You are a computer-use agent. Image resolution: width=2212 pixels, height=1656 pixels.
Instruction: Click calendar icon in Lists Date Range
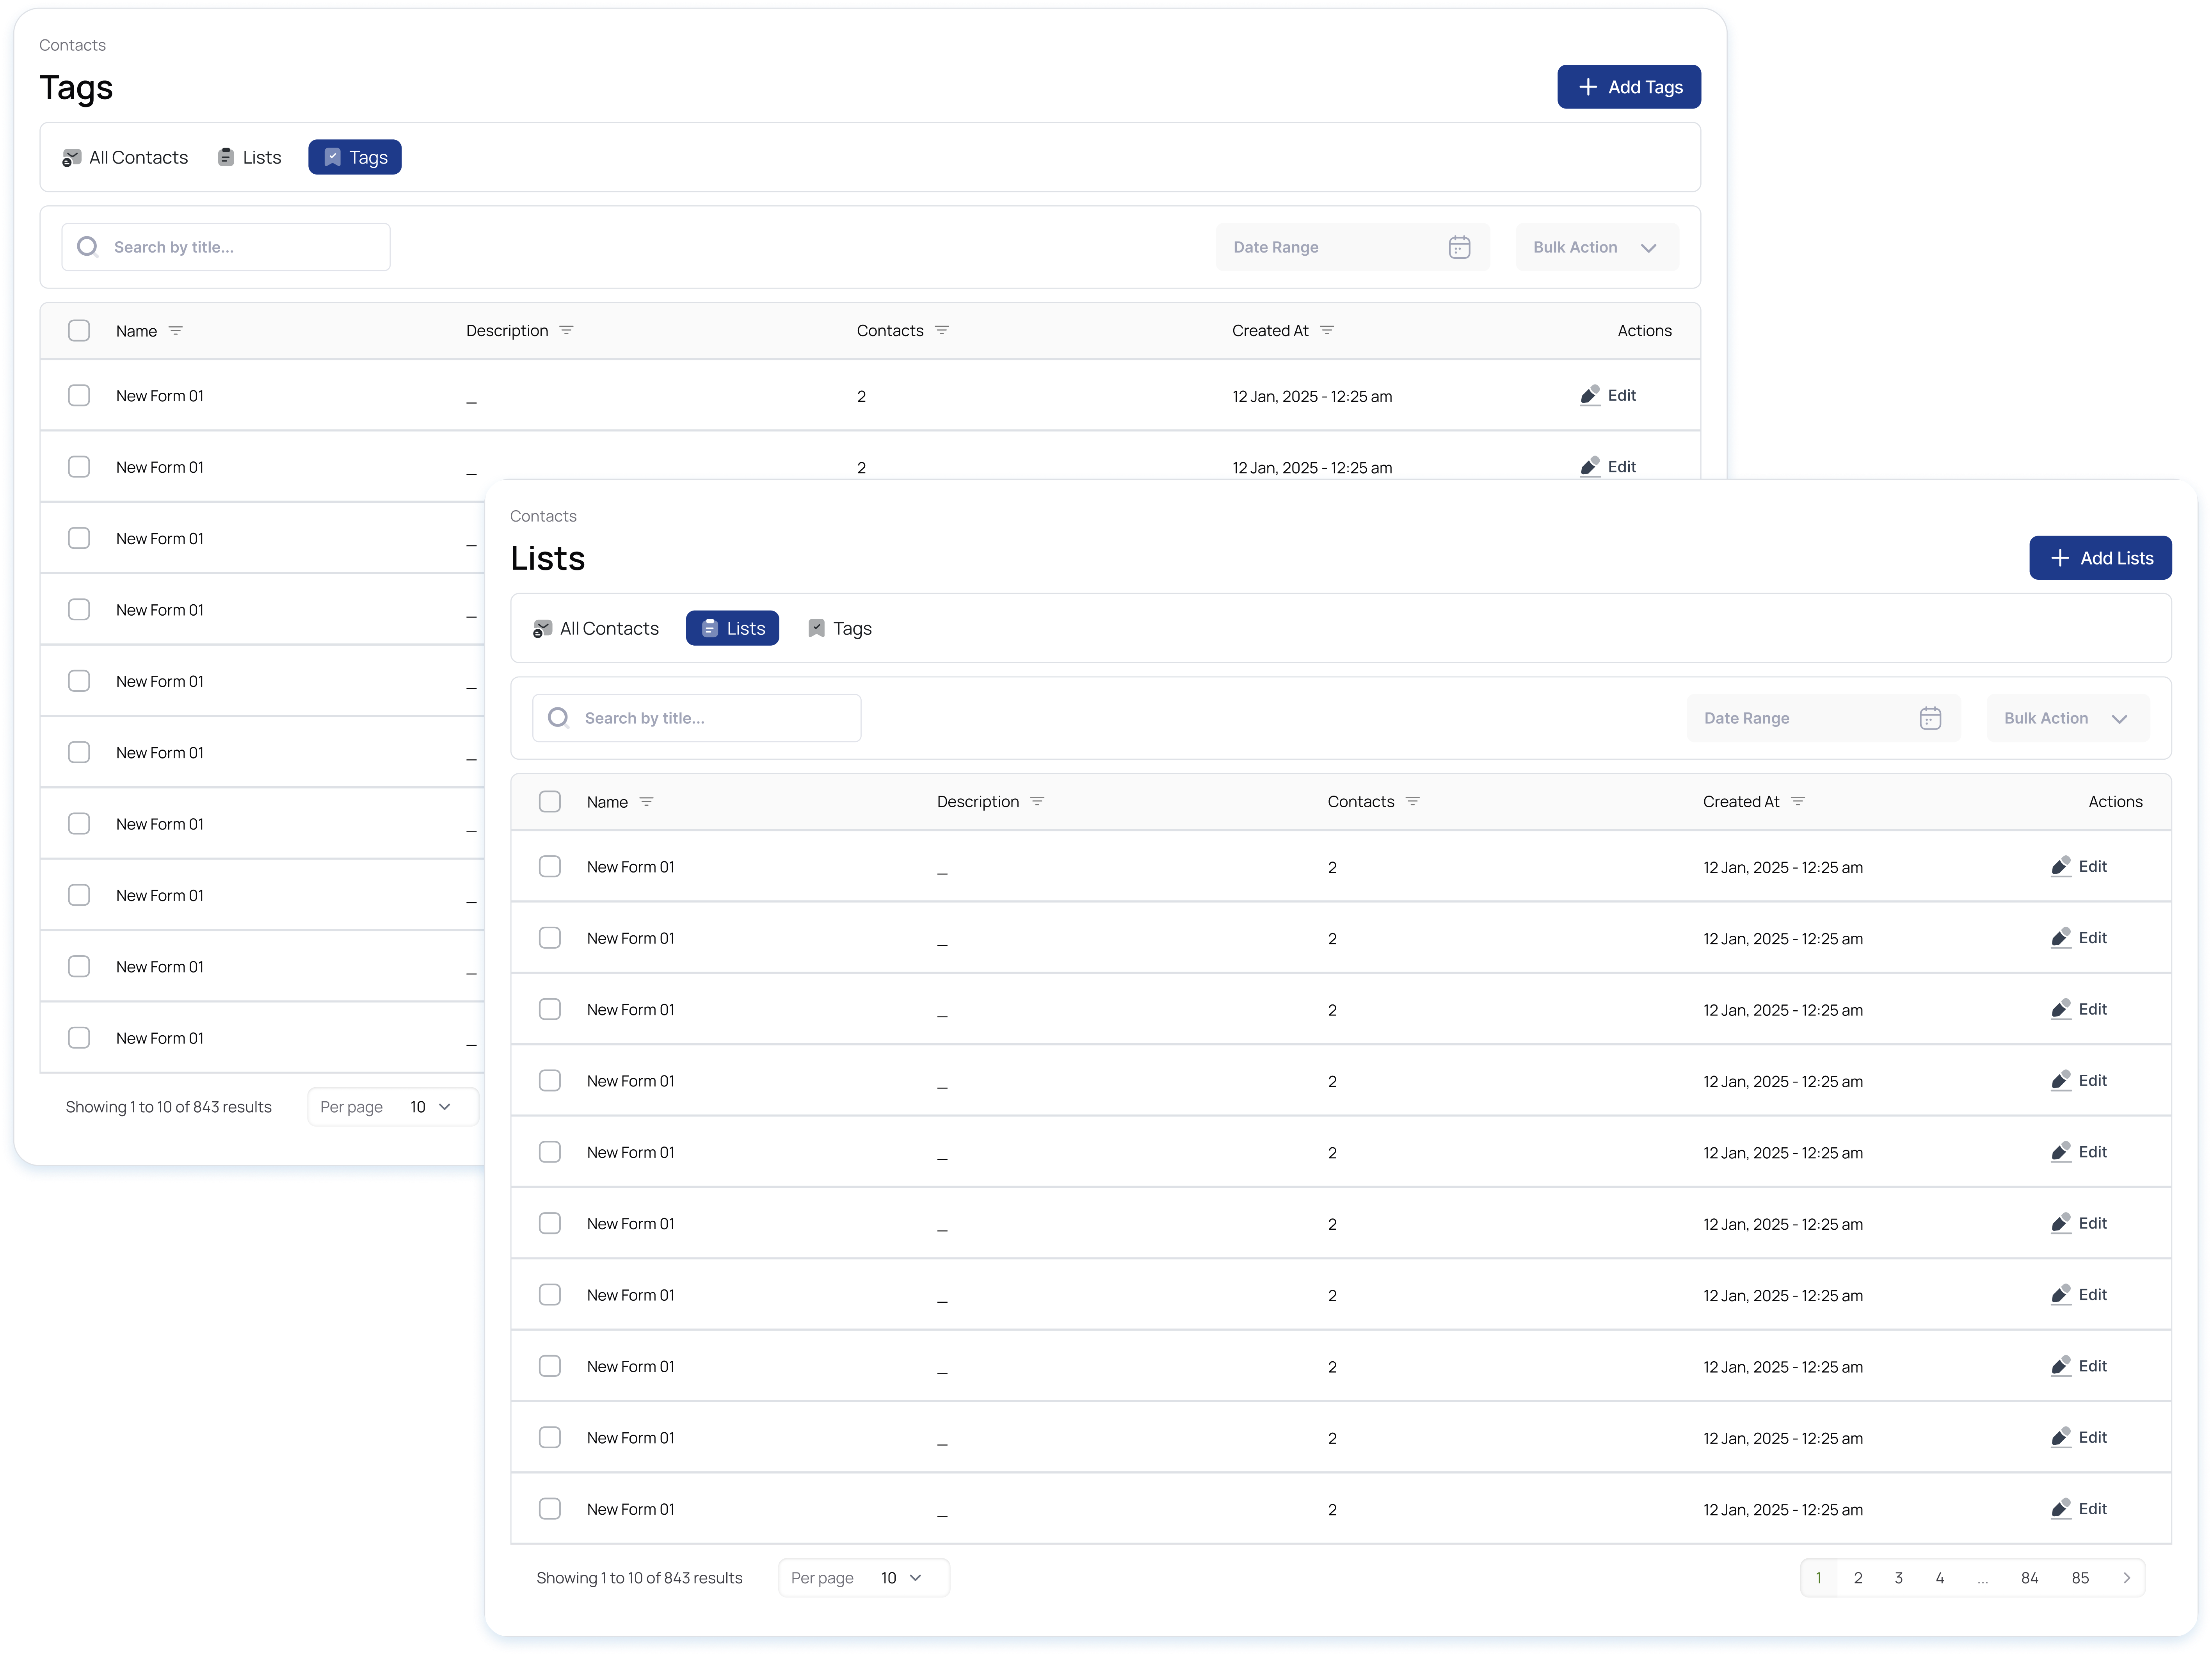click(1930, 718)
